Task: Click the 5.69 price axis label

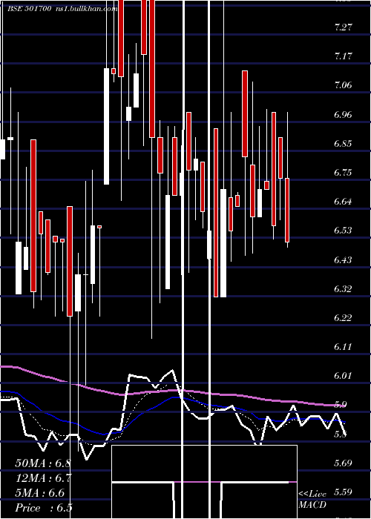Action: pyautogui.click(x=343, y=463)
